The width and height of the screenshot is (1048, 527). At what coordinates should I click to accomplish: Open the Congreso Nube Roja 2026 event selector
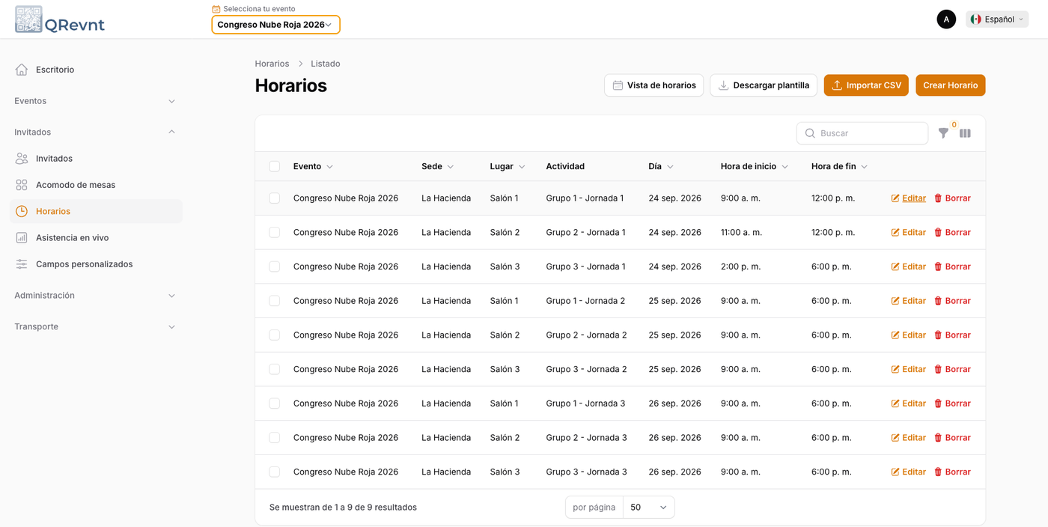click(x=275, y=25)
